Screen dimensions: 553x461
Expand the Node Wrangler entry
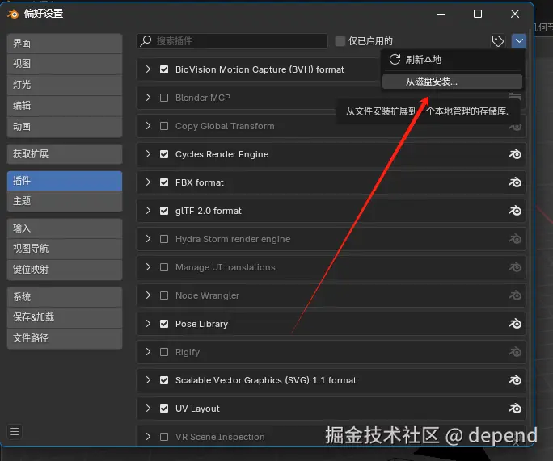tap(148, 295)
